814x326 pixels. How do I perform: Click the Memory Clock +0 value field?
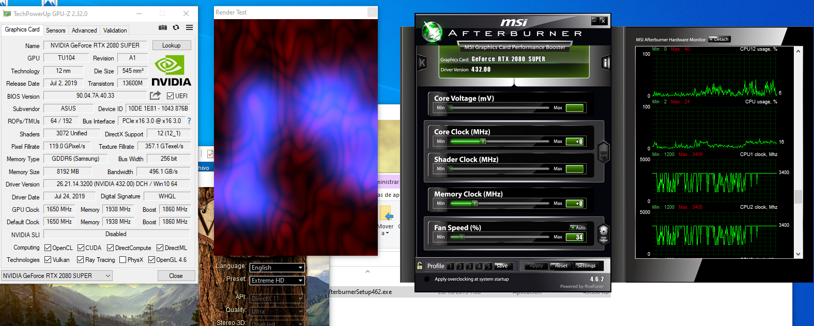(575, 204)
